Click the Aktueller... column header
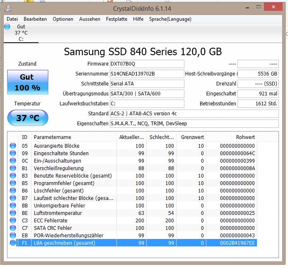Viewport: 288px width, 268px height. tap(131, 137)
